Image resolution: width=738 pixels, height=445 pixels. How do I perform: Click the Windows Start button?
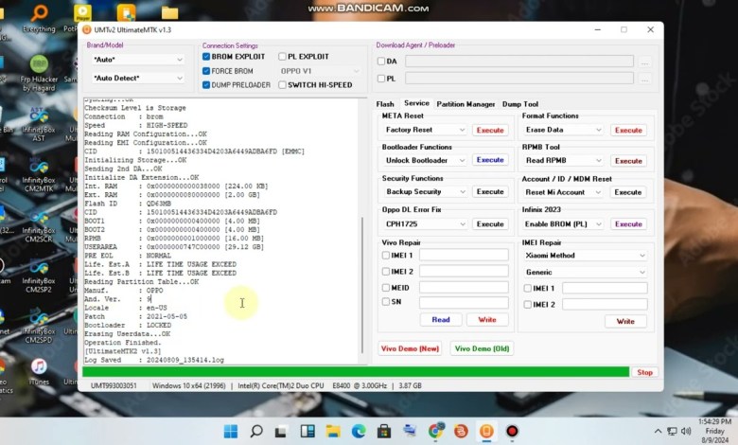point(231,431)
